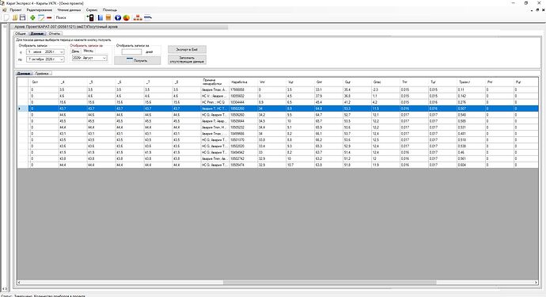Screen dimensions: 546x297
Task: Click the horizontal scrollbar thumb under table
Action: click(x=329, y=283)
